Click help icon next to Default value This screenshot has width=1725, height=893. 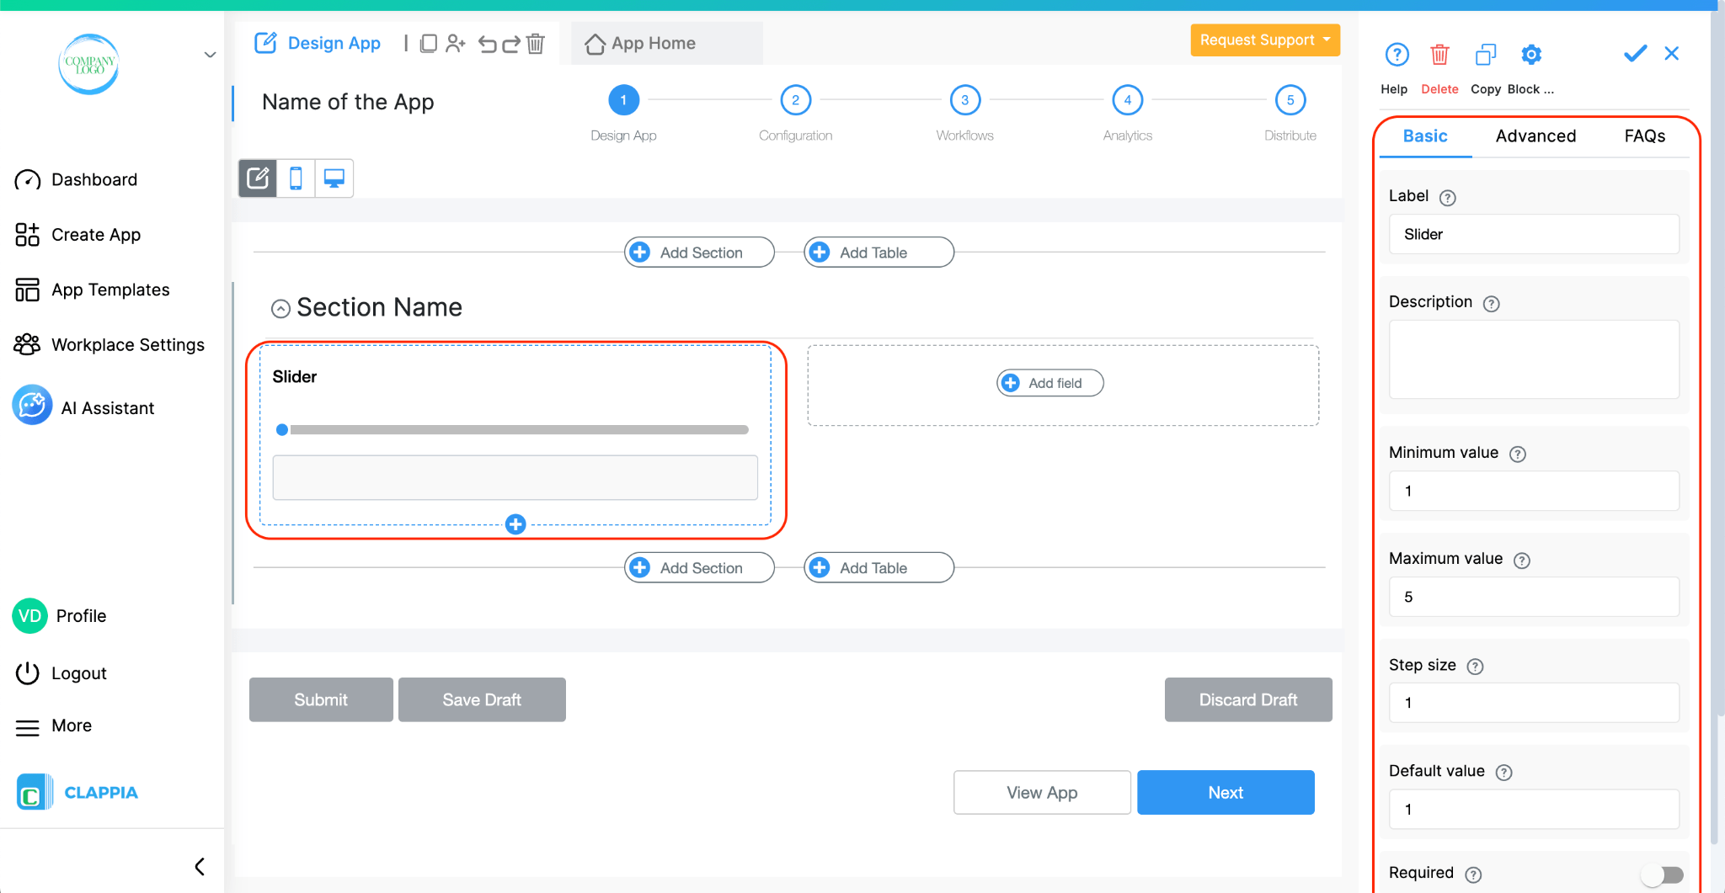click(1503, 773)
